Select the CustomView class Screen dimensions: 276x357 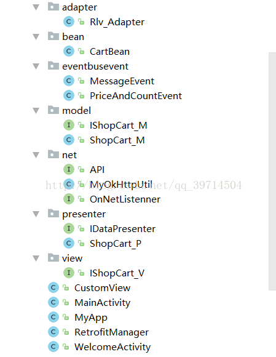102,288
